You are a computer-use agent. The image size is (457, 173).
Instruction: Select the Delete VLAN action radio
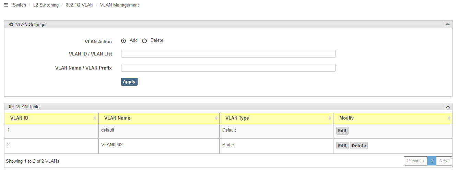tap(144, 41)
